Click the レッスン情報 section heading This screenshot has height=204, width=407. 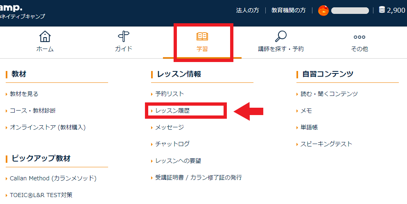tap(179, 74)
